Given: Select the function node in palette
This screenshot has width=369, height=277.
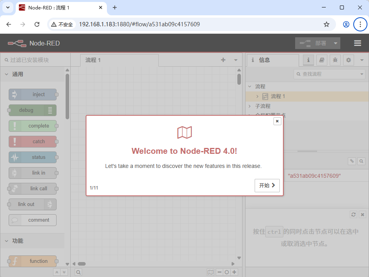Looking at the screenshot, I should [x=33, y=261].
